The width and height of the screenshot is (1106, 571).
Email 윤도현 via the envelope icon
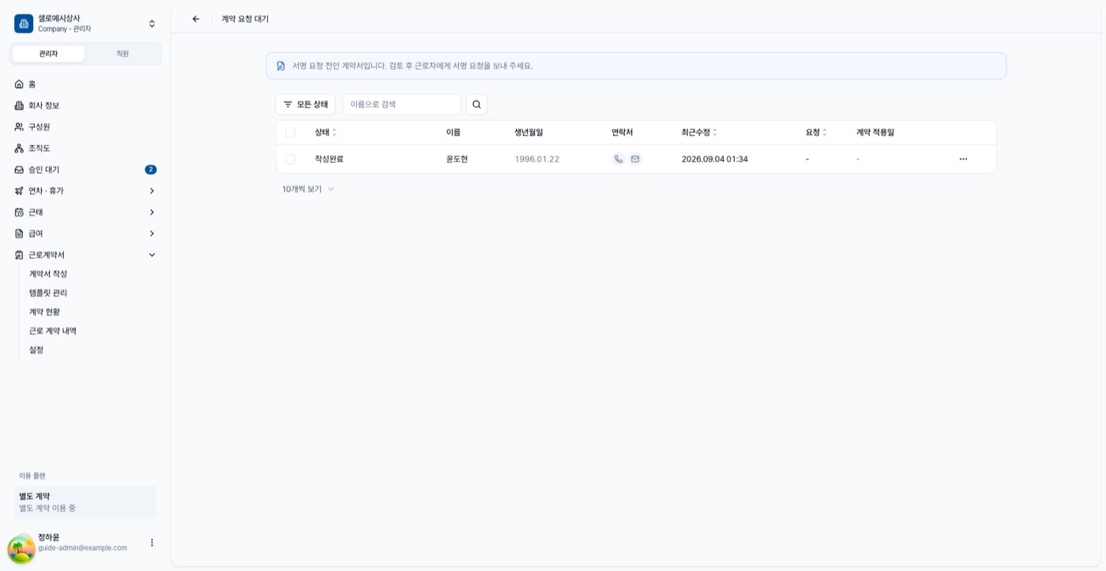tap(635, 159)
